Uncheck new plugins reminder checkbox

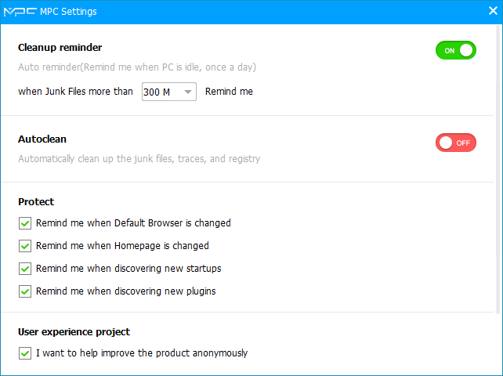25,291
